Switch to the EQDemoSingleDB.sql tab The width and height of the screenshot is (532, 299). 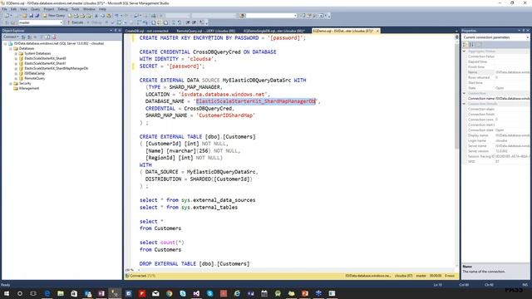click(x=273, y=31)
